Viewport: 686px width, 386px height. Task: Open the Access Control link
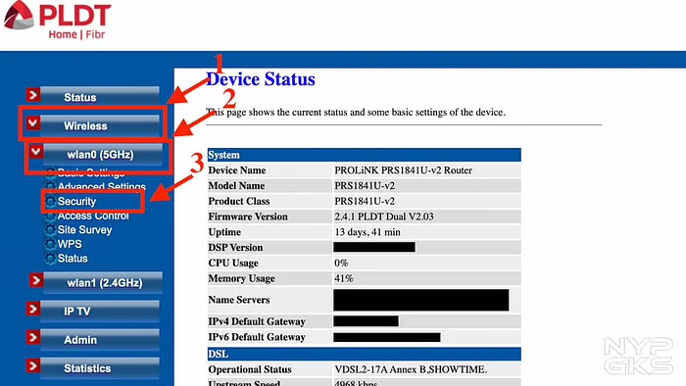(x=93, y=216)
